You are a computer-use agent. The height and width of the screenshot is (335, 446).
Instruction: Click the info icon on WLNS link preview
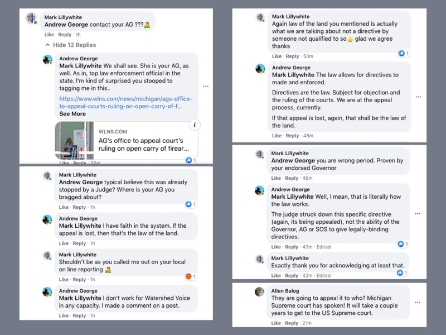click(192, 125)
